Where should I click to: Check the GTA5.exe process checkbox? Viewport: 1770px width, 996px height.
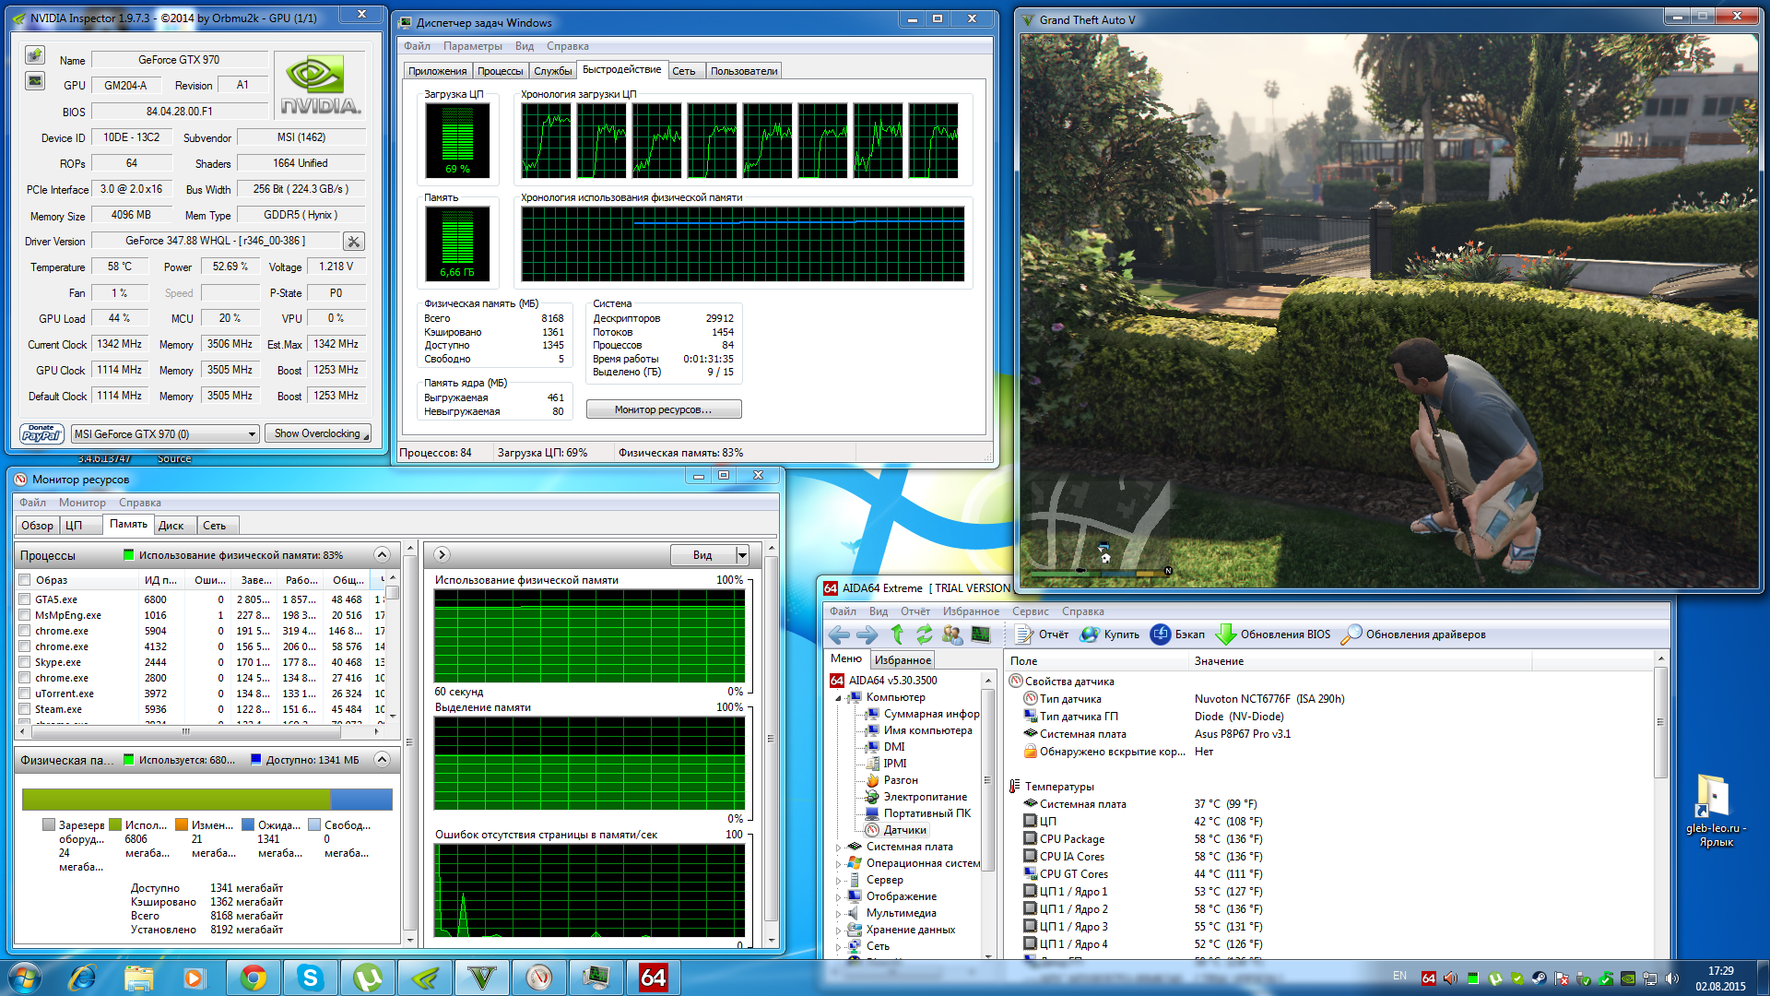pos(25,599)
